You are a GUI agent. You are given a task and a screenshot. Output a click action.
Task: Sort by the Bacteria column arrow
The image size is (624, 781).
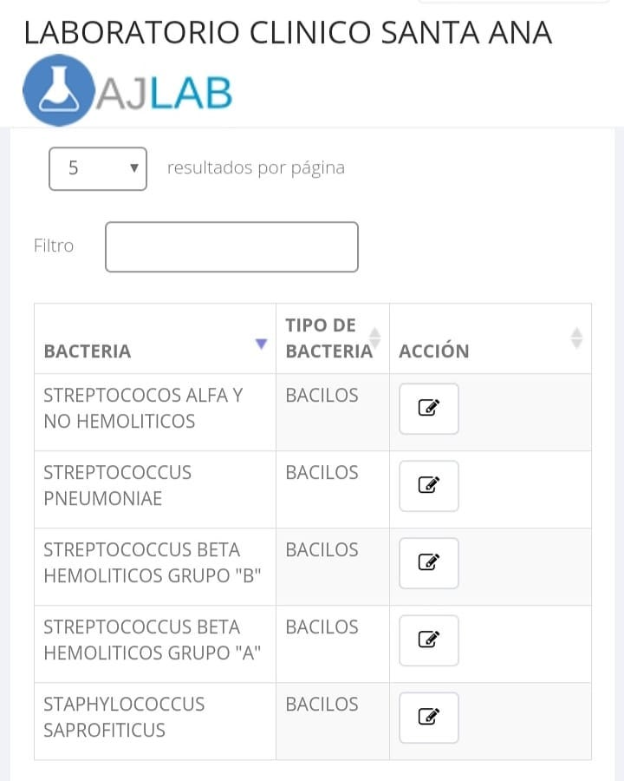click(x=261, y=344)
